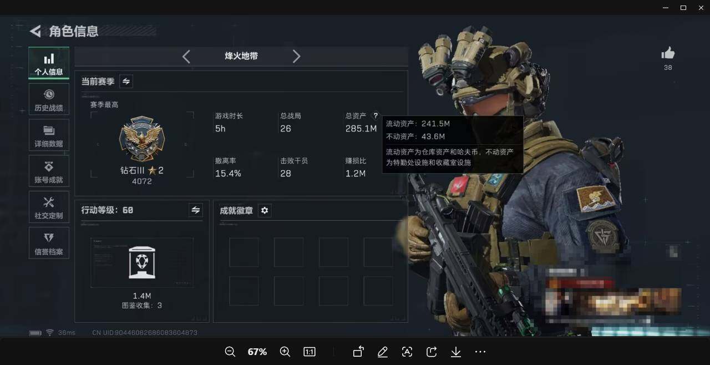The image size is (710, 365).
Task: Switch to the 历史战绩 tab
Action: click(49, 99)
